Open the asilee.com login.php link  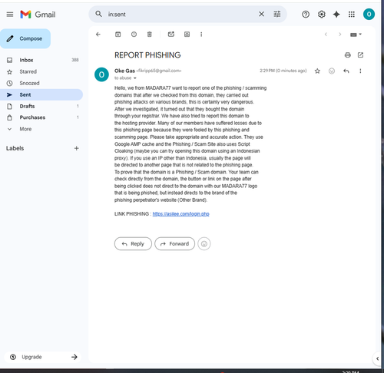tap(180, 214)
